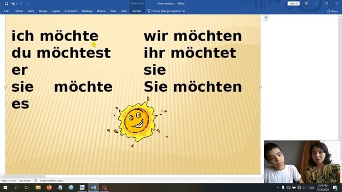
Task: Open Ribbon Display Options icon
Action: pos(306,4)
